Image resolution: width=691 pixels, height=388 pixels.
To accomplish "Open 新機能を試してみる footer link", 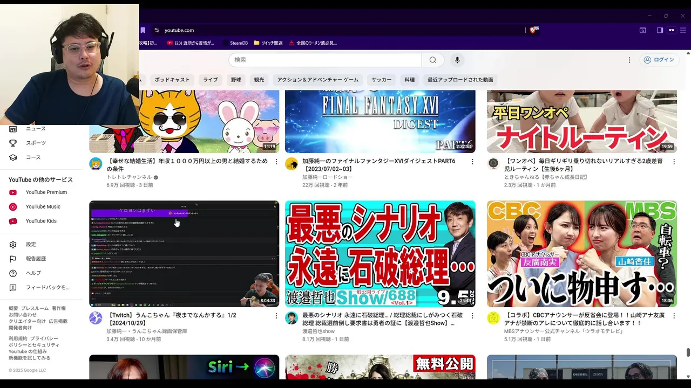I will (29, 358).
